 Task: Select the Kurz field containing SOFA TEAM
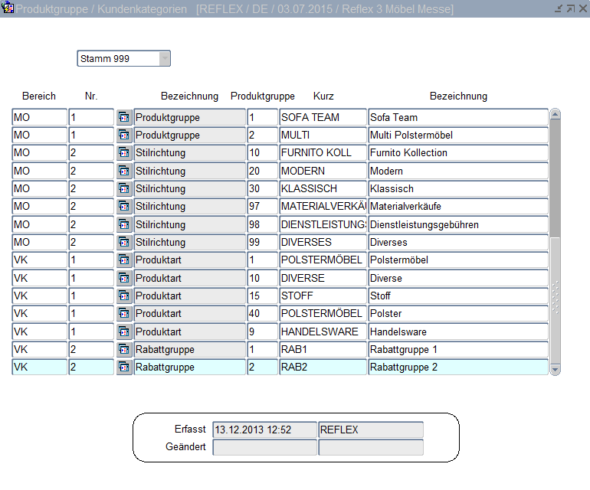click(323, 117)
